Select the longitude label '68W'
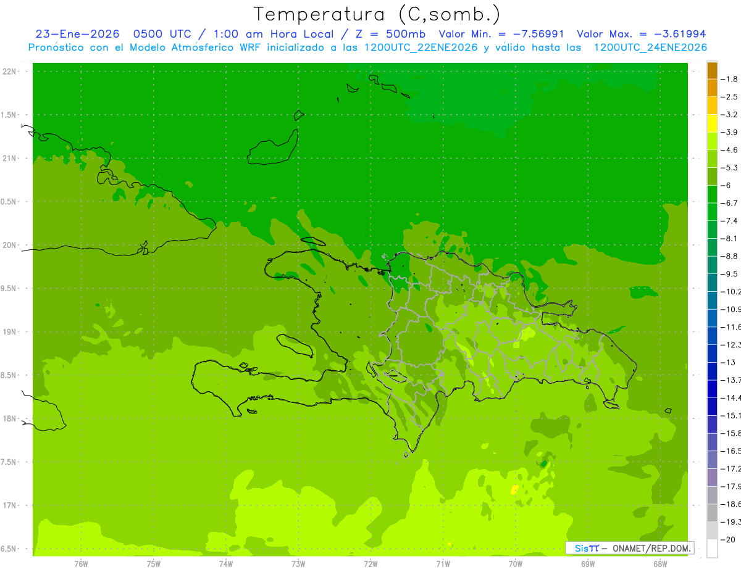741x572 pixels. (x=660, y=563)
